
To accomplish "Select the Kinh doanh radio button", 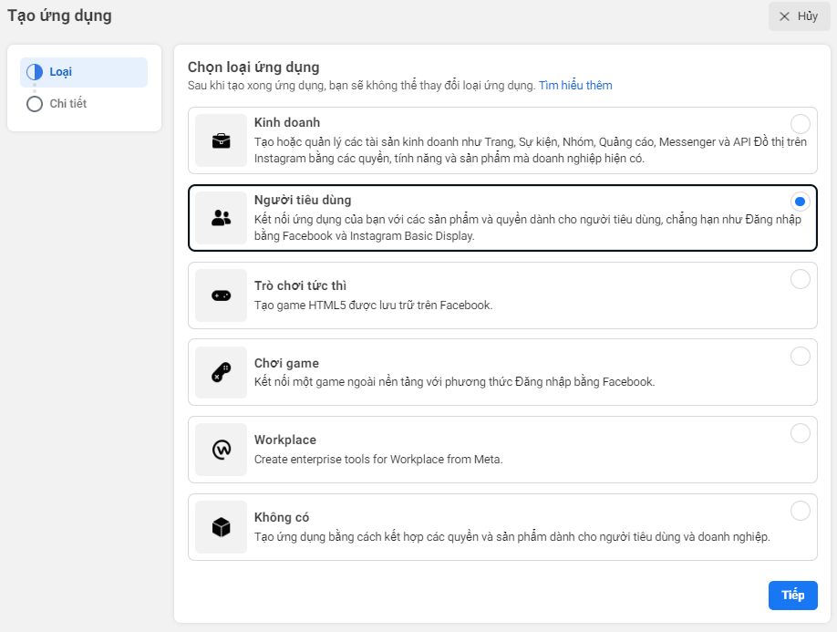I will (800, 124).
